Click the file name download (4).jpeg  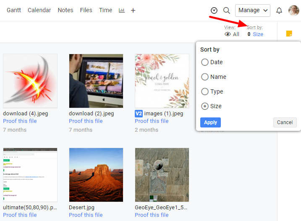click(x=26, y=114)
